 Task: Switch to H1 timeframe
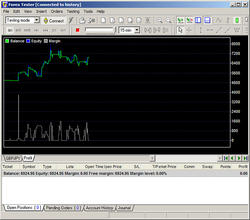(x=36, y=30)
